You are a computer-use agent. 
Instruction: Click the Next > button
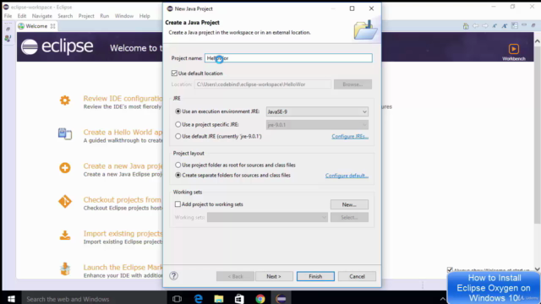coord(274,276)
